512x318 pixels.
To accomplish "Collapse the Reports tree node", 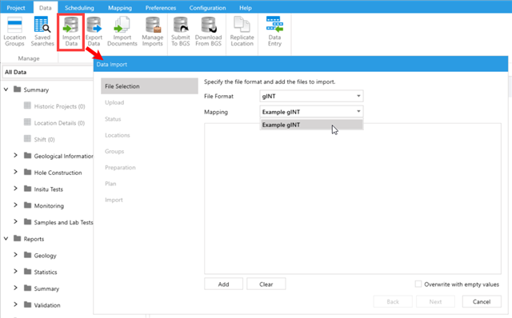I will click(6, 238).
